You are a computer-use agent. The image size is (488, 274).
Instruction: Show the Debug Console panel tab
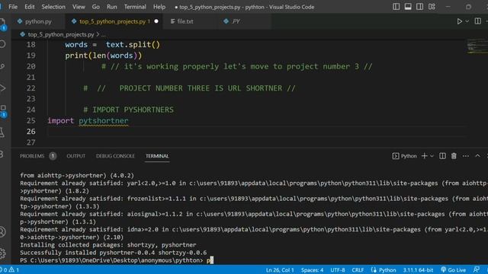115,156
